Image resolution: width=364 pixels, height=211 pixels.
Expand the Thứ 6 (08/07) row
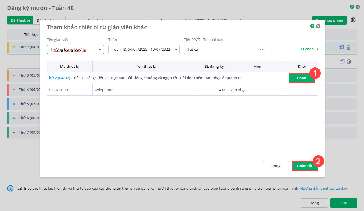pos(14,118)
